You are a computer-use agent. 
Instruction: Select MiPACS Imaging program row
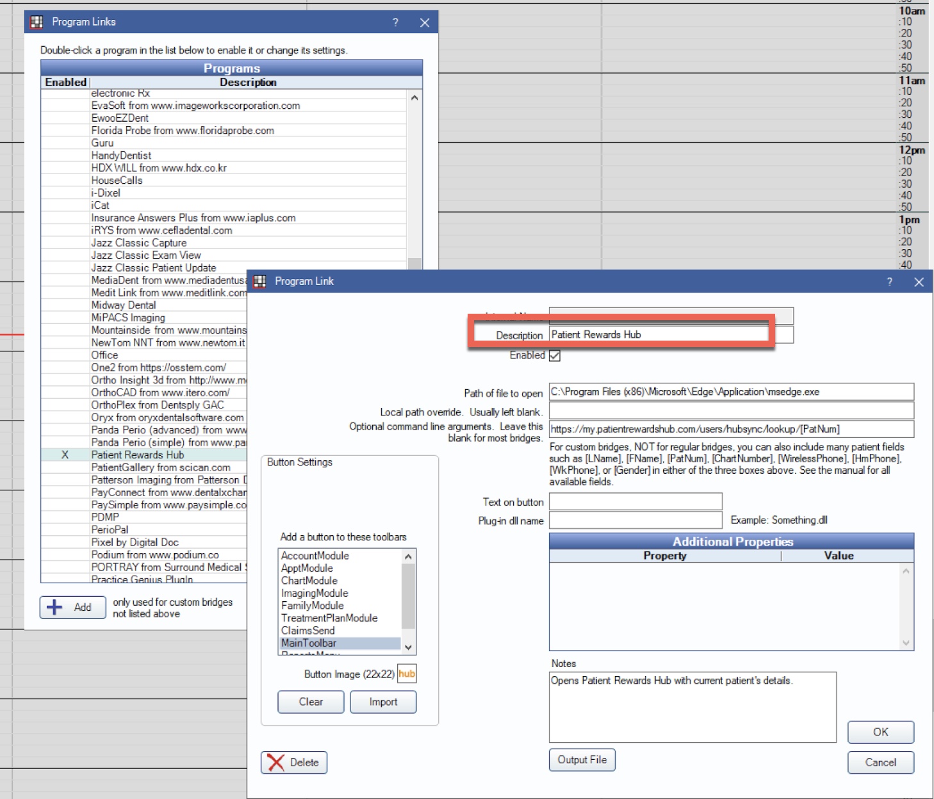(x=144, y=318)
